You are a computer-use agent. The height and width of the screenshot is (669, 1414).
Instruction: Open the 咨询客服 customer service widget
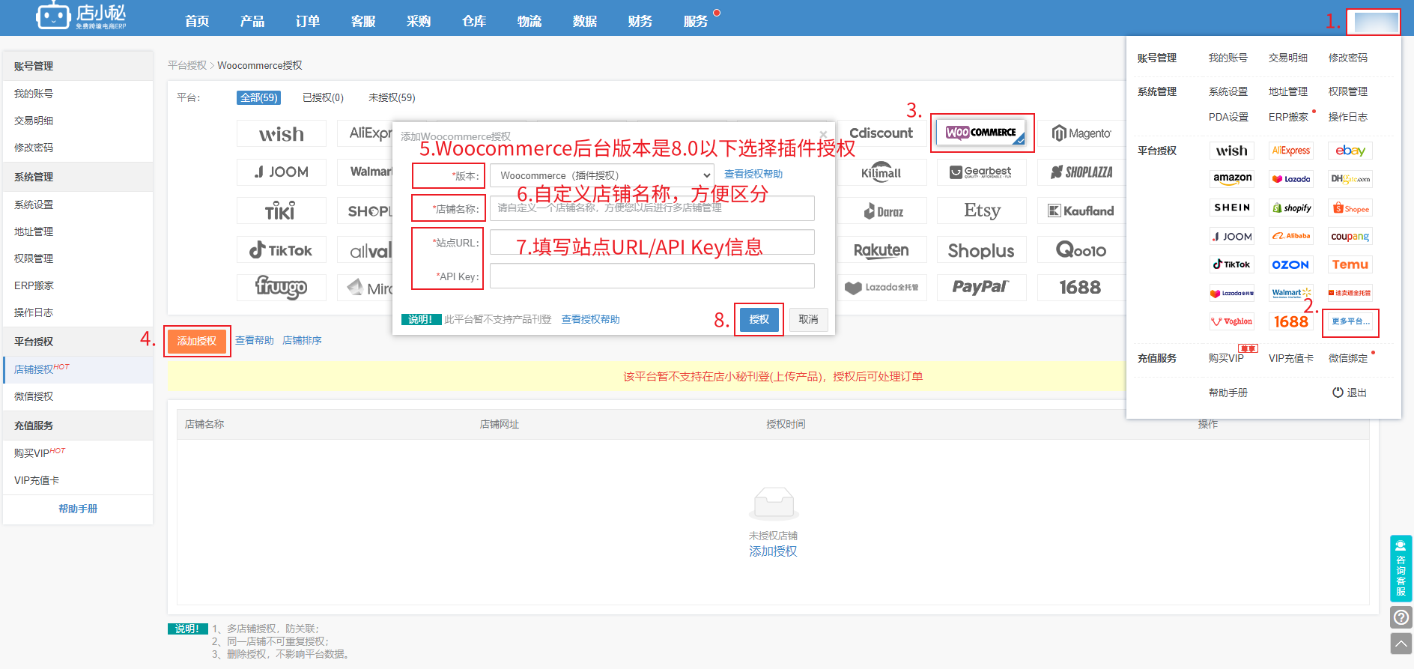click(x=1401, y=569)
